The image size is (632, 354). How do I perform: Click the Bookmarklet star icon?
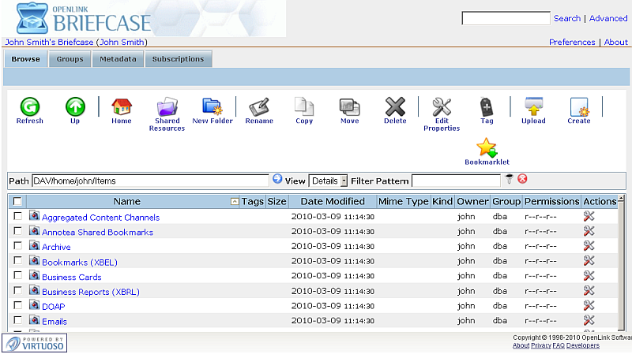coord(487,147)
